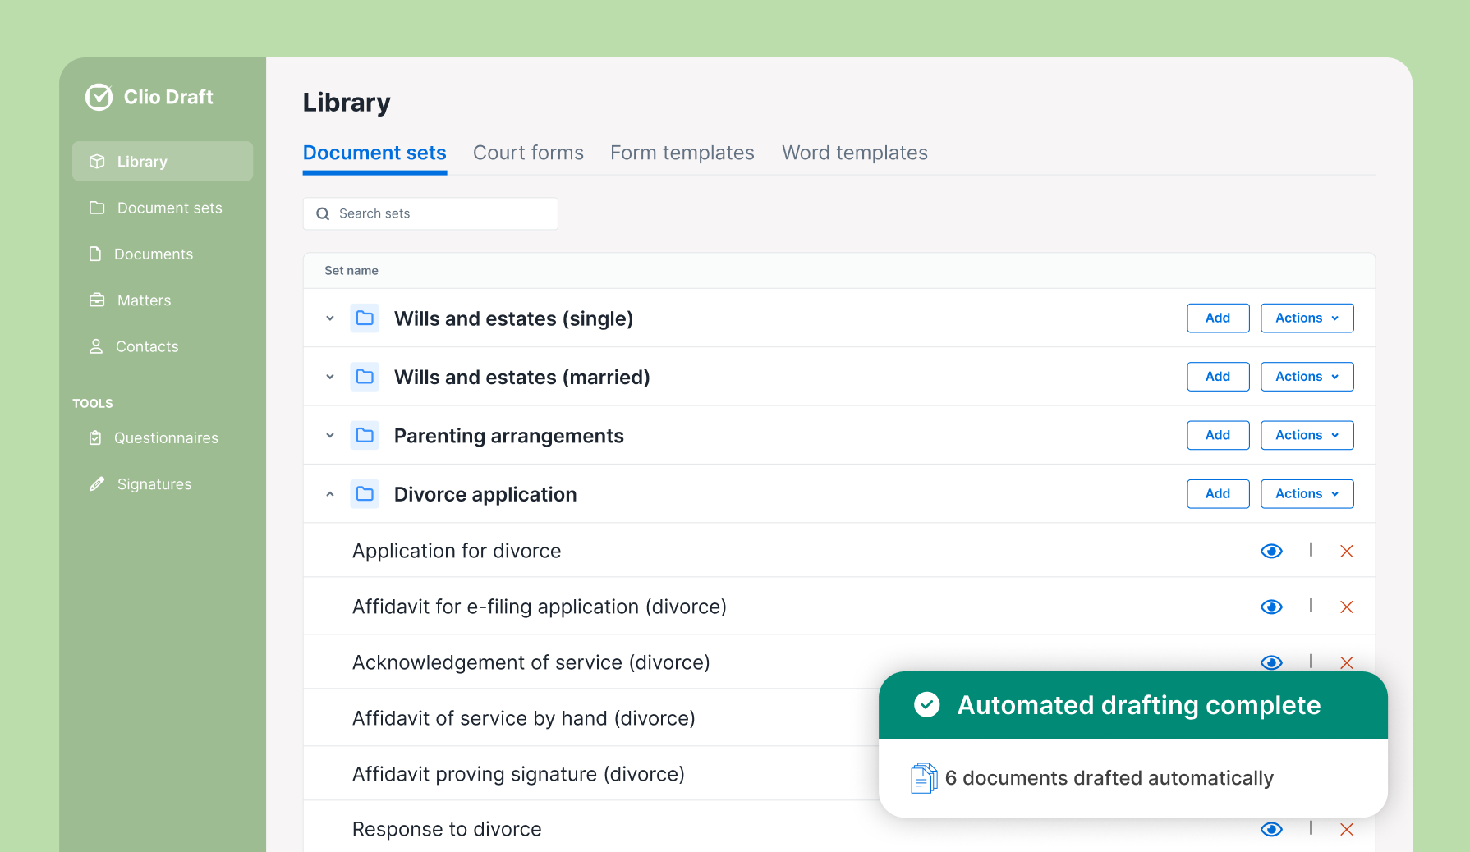Open Application for divorce document
This screenshot has height=852, width=1470.
tap(457, 551)
